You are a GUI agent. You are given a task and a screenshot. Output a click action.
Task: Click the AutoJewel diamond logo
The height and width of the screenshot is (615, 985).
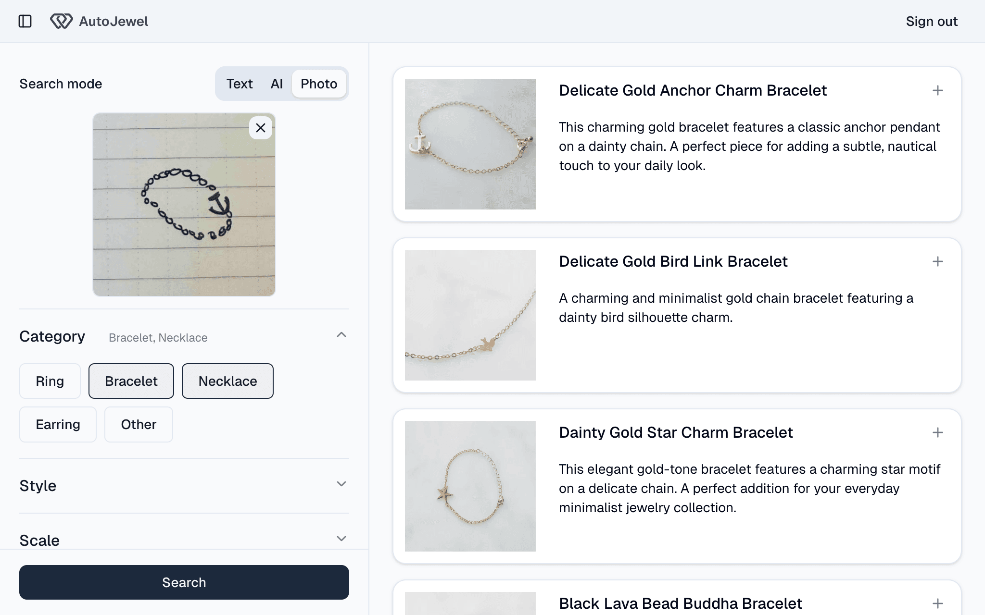pos(62,21)
